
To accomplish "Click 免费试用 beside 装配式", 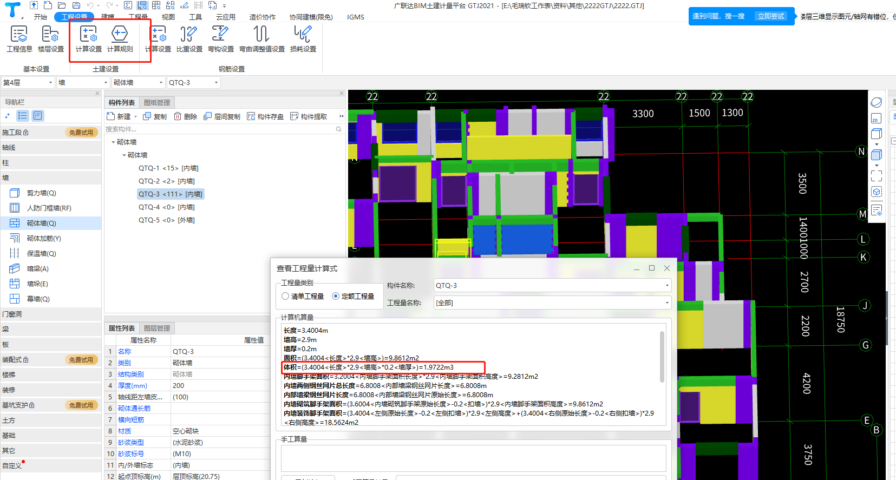I will tap(81, 360).
